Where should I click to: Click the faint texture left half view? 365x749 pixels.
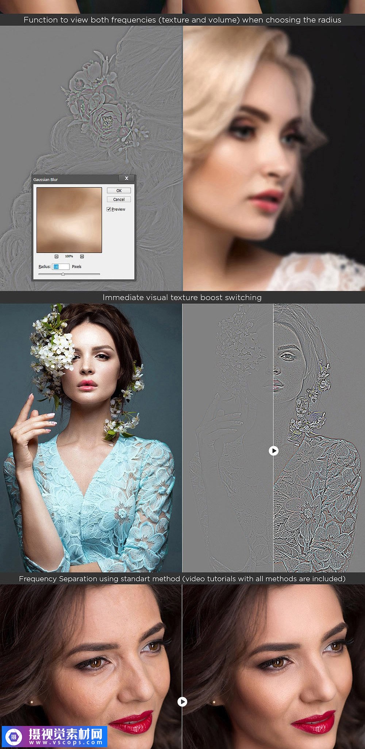click(x=227, y=438)
